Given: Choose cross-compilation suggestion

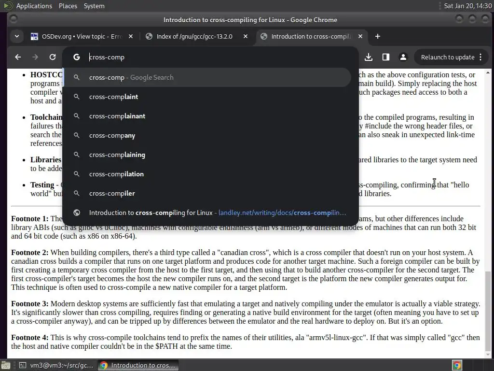Looking at the screenshot, I should [x=207, y=174].
